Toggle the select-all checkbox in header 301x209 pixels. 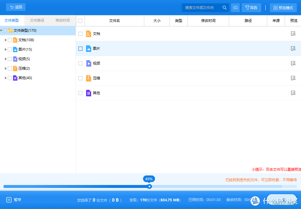pyautogui.click(x=80, y=21)
